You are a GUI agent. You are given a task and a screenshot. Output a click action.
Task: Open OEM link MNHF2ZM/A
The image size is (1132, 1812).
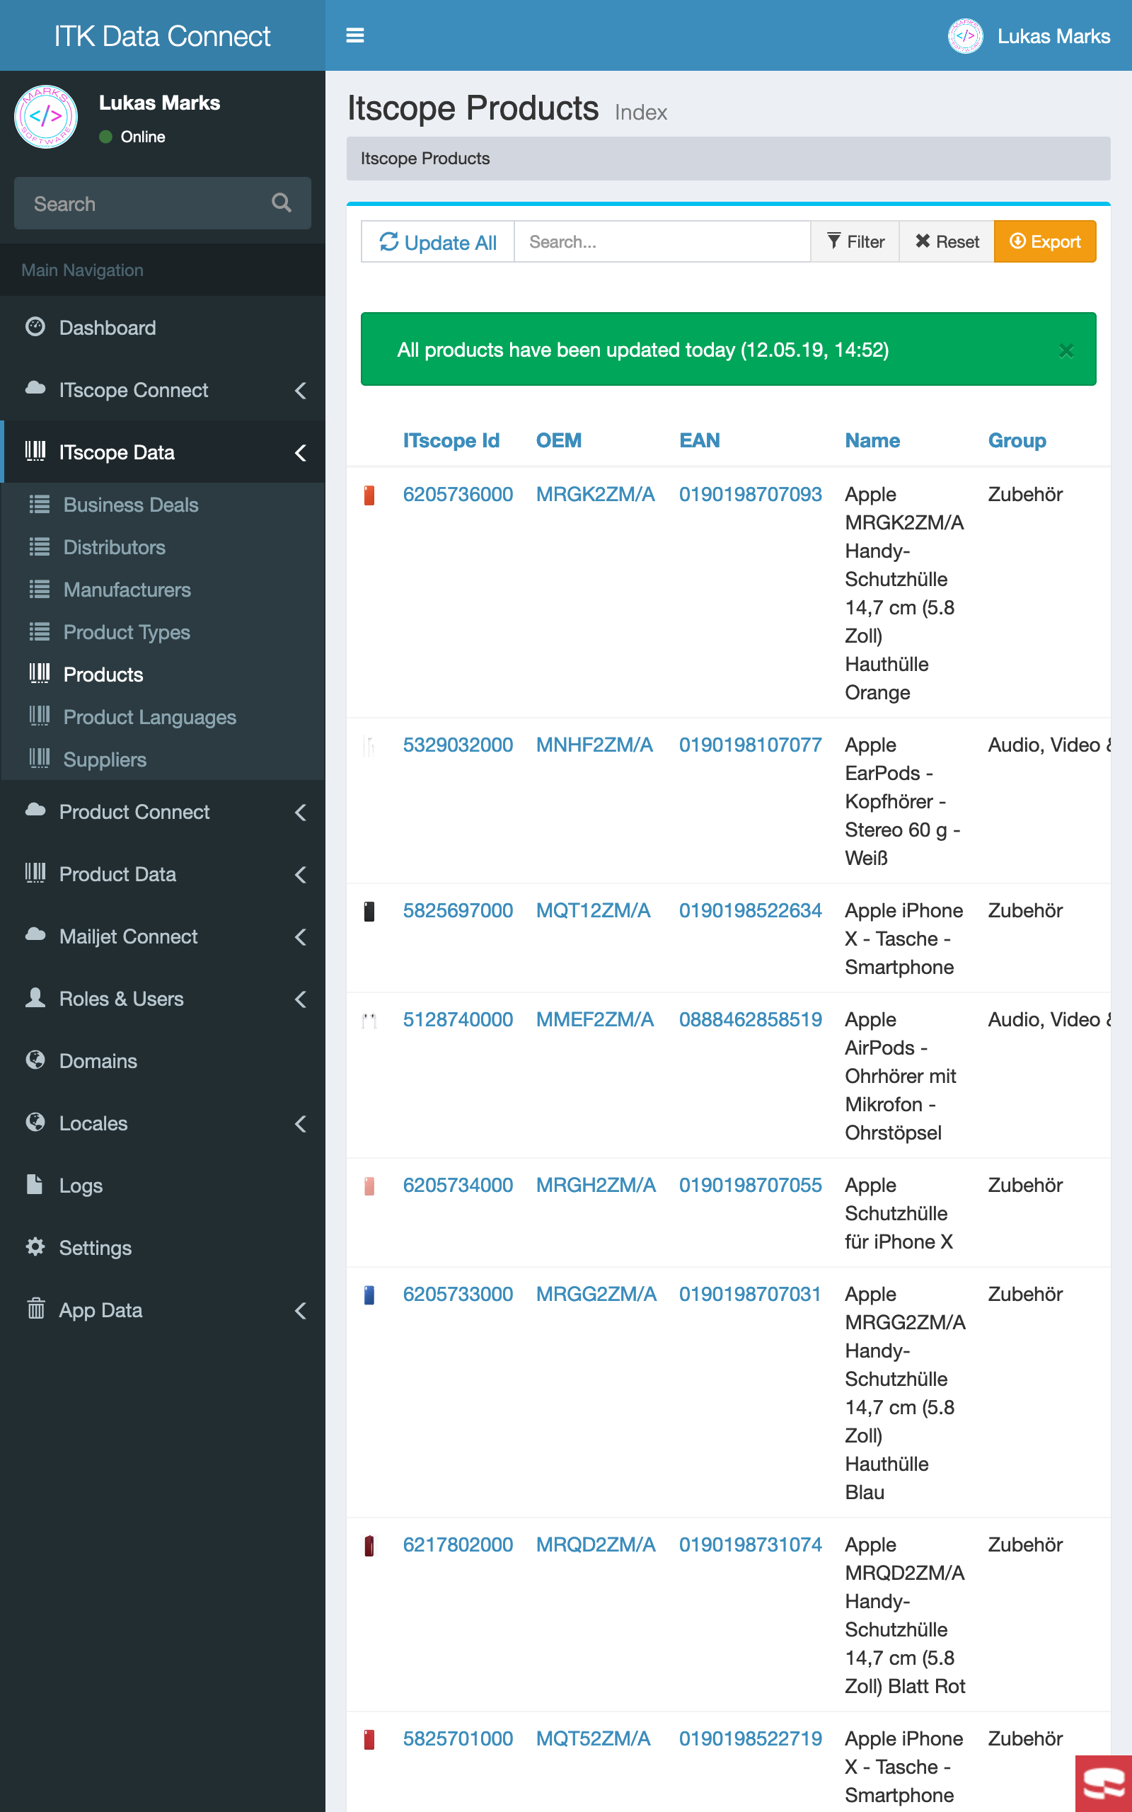[x=594, y=745]
